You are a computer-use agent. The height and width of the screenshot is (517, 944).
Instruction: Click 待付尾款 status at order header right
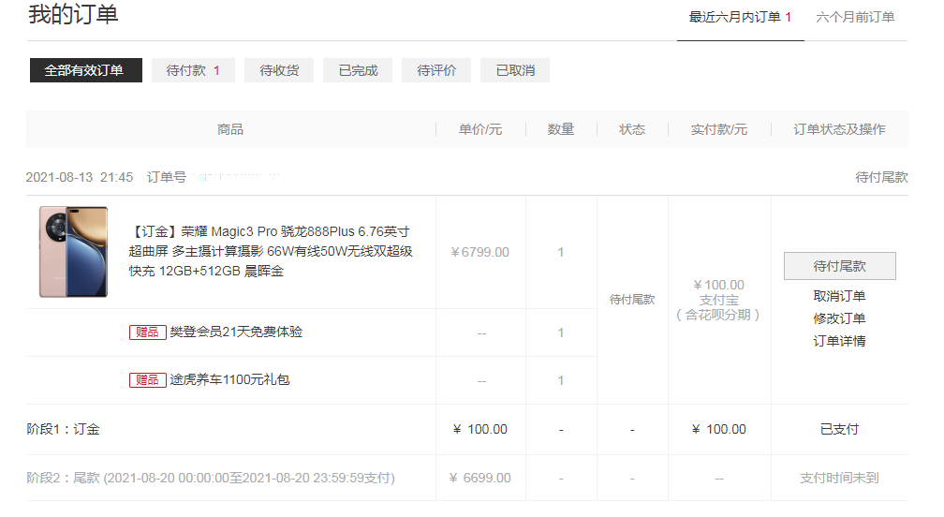[x=881, y=177]
